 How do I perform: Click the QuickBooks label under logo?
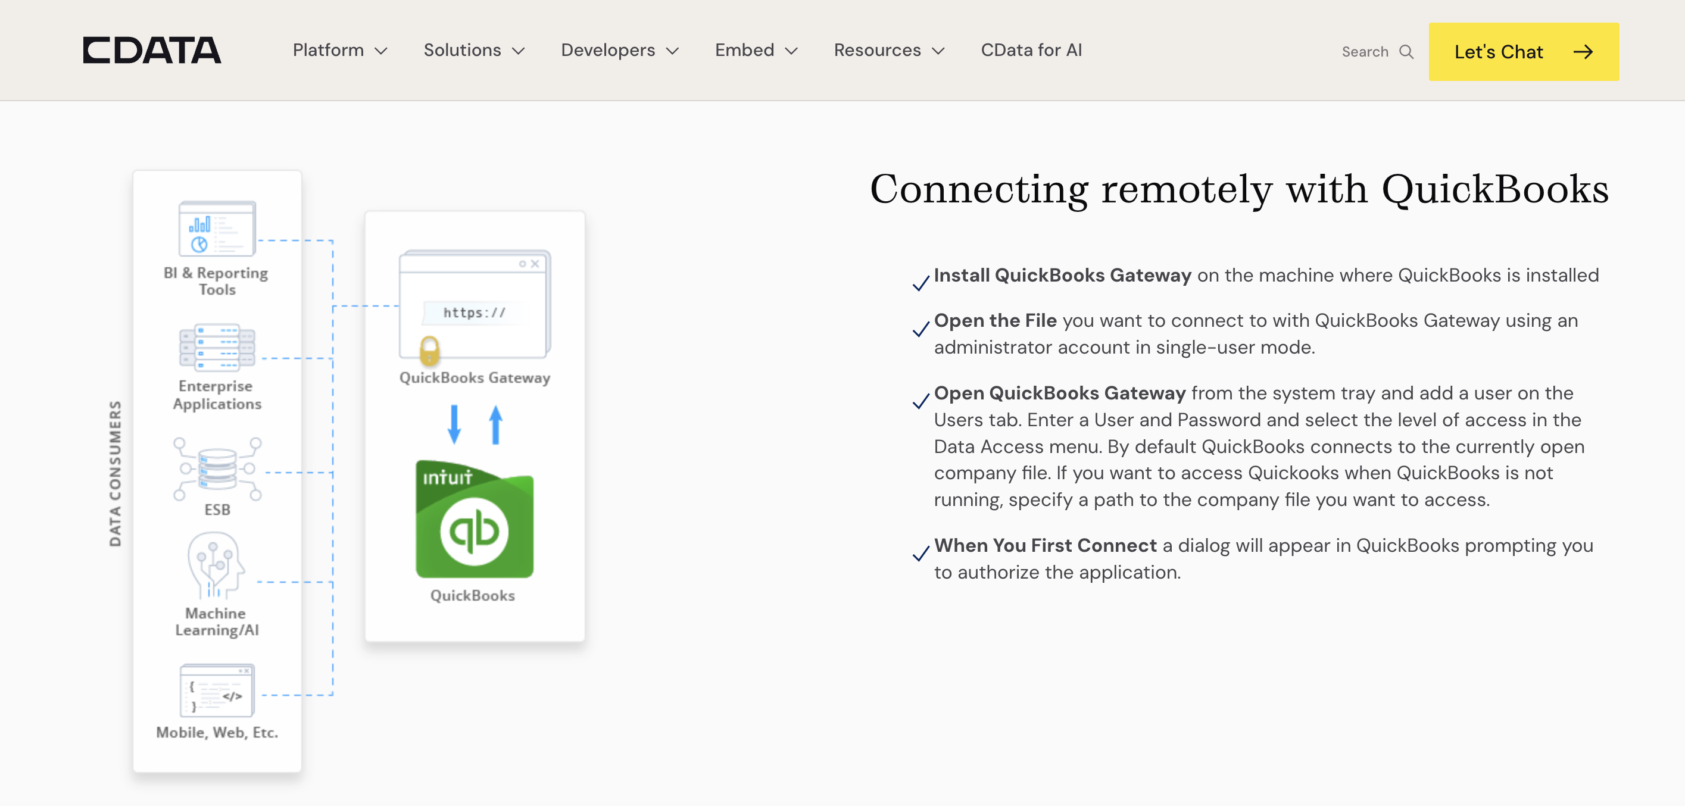[x=472, y=596]
